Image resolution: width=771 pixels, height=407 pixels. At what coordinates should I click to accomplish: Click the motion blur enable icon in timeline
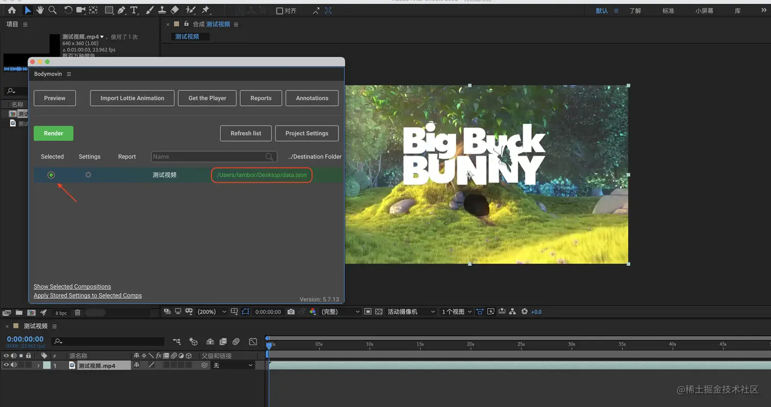click(x=236, y=341)
